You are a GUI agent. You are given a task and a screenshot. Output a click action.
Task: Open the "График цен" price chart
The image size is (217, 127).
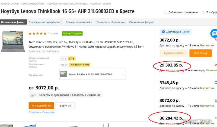[66, 106]
